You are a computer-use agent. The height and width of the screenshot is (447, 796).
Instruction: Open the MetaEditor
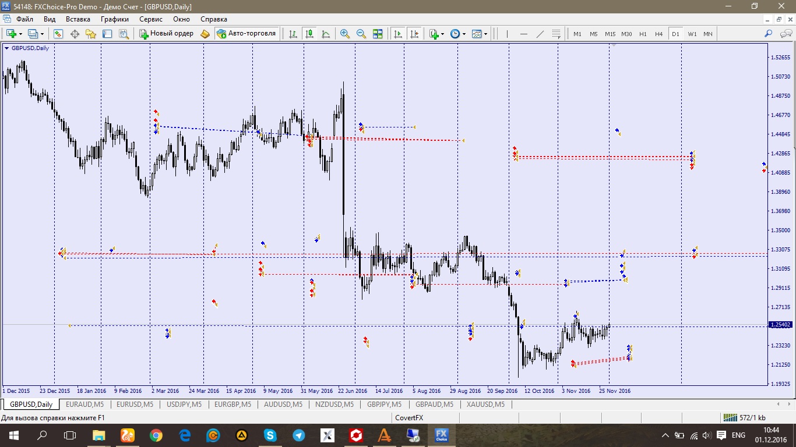(x=205, y=34)
